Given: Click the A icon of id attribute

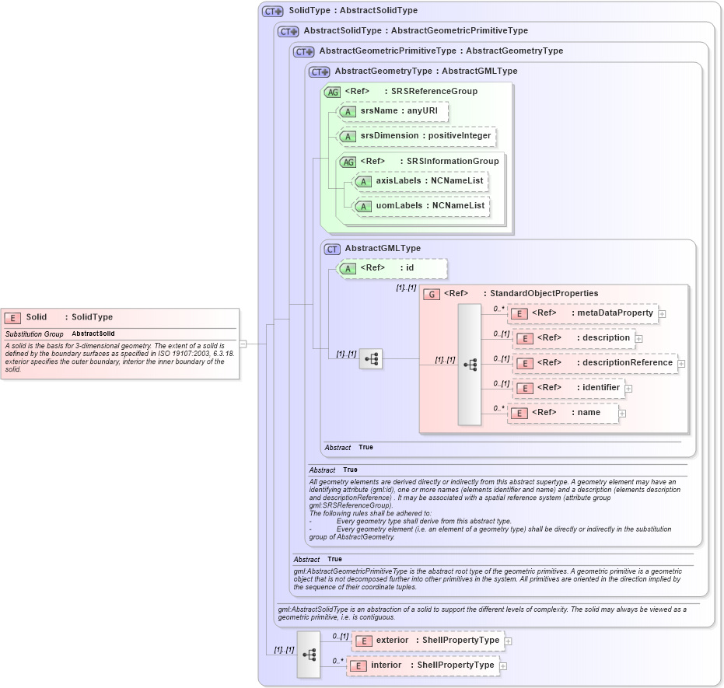Looking at the screenshot, I should [348, 269].
